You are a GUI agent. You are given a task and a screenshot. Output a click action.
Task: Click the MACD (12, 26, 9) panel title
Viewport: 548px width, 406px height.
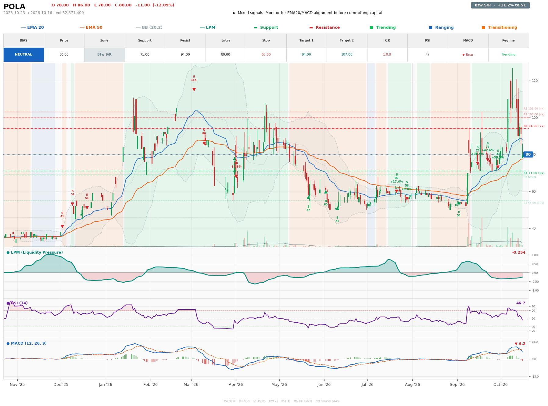(29, 343)
